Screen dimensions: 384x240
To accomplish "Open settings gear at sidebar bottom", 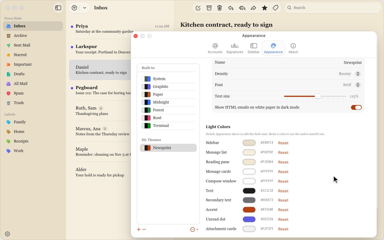I will click(x=7, y=234).
